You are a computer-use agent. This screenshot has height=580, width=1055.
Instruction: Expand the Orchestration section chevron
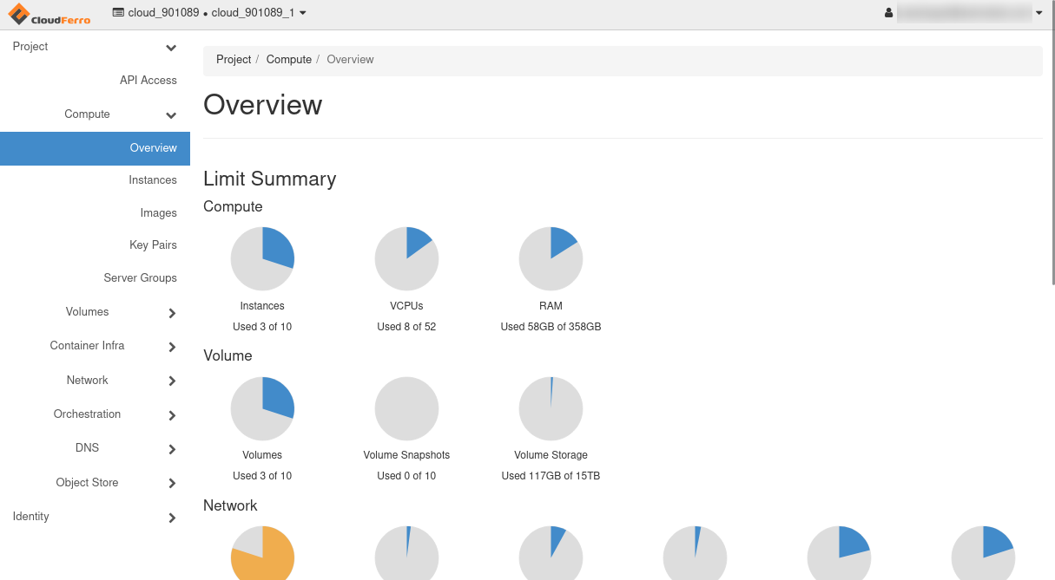tap(172, 415)
